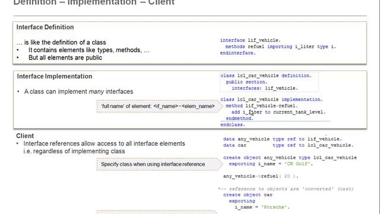Click the line 'But all elements are public'

(65, 58)
